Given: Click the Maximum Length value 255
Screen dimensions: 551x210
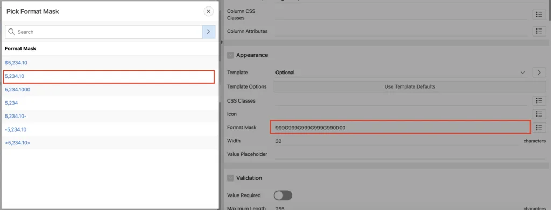Looking at the screenshot, I should coord(280,208).
